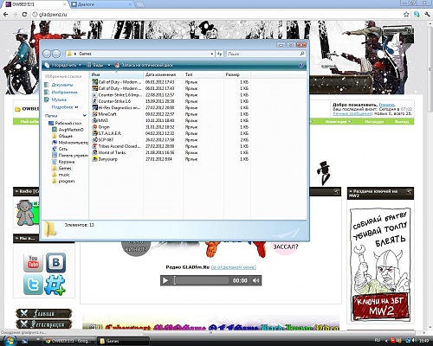Click the Windows Start orb

pyautogui.click(x=10, y=341)
